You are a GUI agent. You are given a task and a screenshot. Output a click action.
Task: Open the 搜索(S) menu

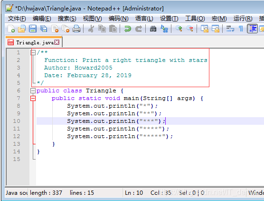click(67, 19)
